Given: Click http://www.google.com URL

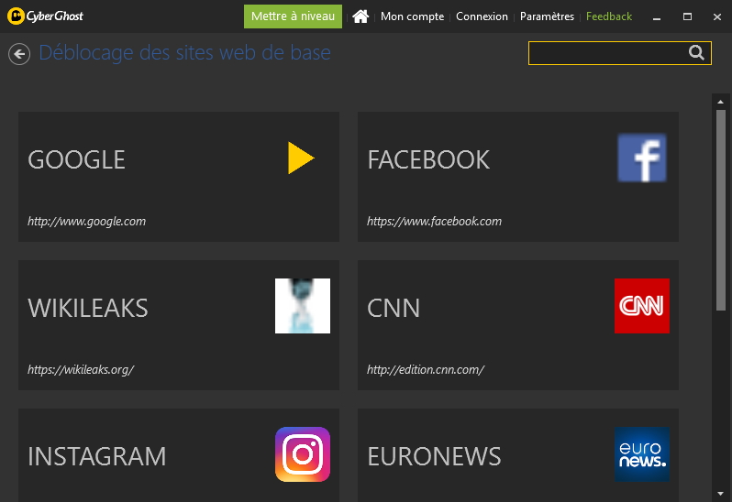Looking at the screenshot, I should (87, 222).
